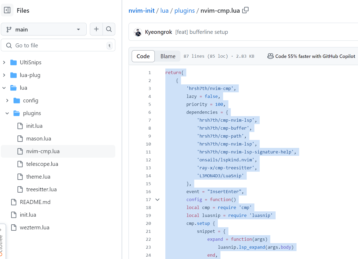Click the '87 lines (85 loc)' info text
This screenshot has height=259, width=358.
tap(206, 56)
